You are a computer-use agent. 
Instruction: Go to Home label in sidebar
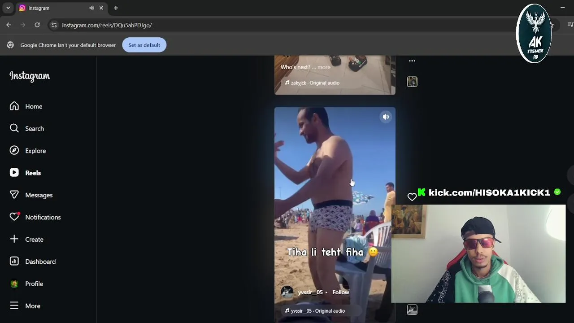pos(34,106)
